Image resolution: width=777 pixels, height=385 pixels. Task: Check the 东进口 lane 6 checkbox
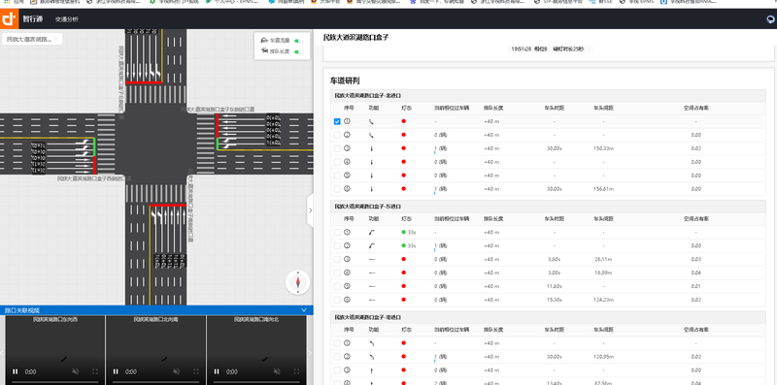337,300
